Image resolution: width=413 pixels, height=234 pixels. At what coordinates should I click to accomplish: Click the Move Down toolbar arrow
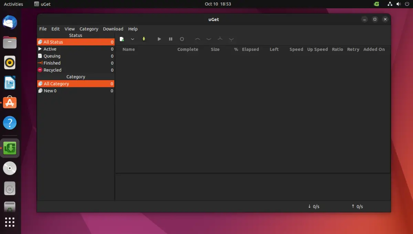[209, 39]
